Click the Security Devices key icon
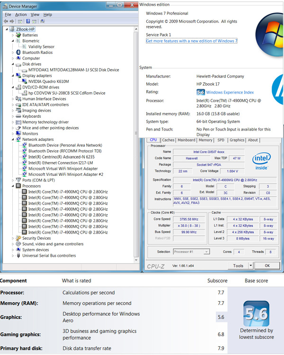Screen dimensions: 284x355 18,238
